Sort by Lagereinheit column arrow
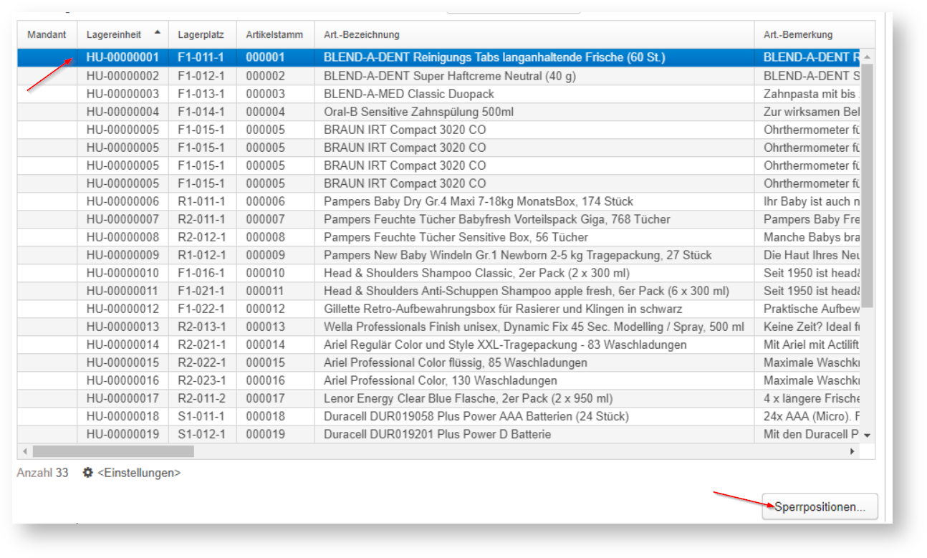 click(x=157, y=32)
